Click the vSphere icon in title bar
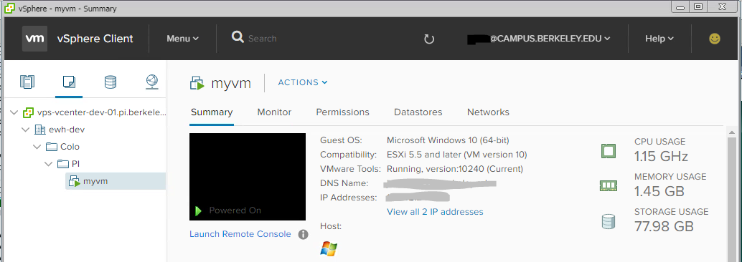Viewport: 742px width, 262px height. 9,9
